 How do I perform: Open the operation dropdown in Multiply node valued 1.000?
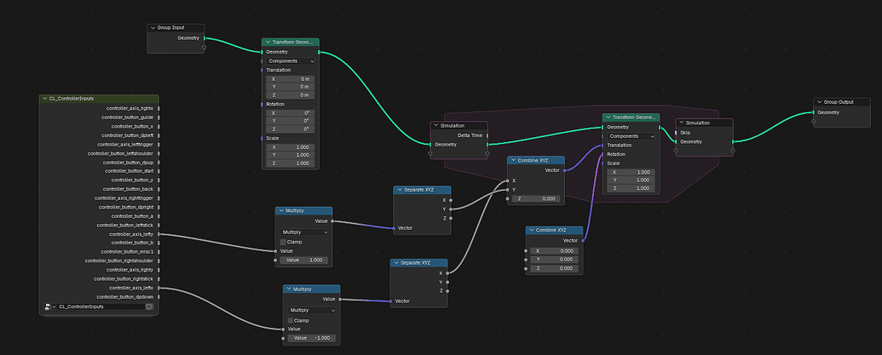coord(303,232)
